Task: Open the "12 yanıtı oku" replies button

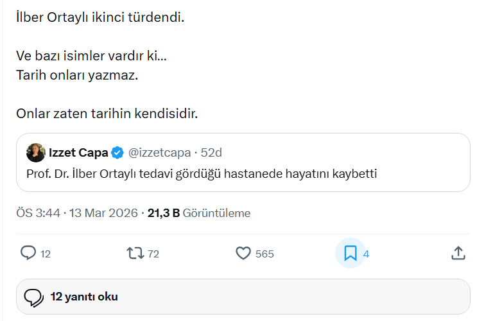Action: click(84, 297)
